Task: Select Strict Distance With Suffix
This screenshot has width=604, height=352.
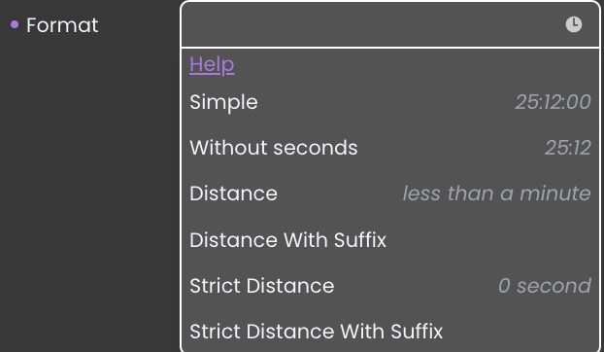Action: tap(390, 332)
